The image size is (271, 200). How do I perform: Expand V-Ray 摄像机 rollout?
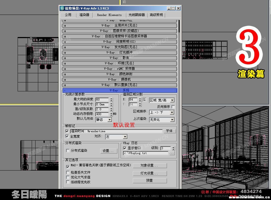coord(120,80)
